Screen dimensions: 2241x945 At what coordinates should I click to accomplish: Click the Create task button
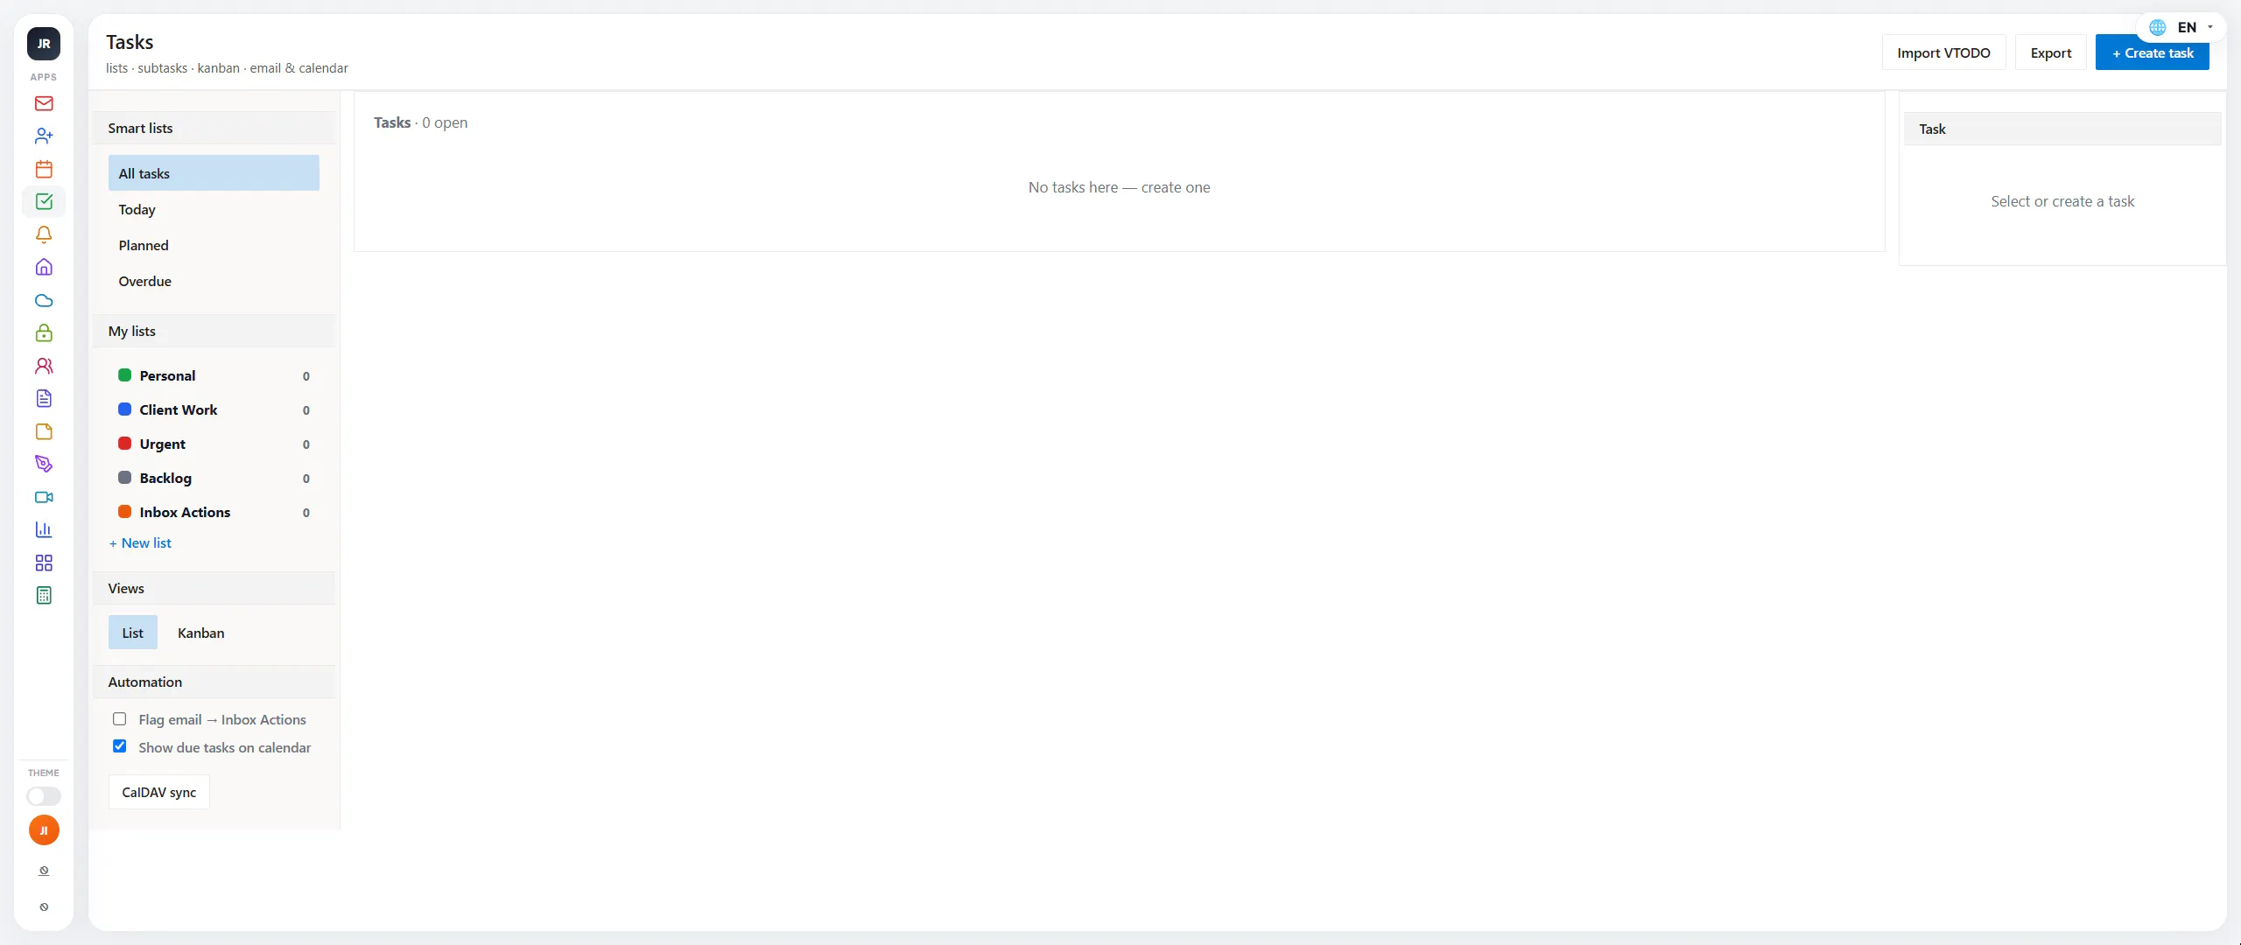[2152, 52]
